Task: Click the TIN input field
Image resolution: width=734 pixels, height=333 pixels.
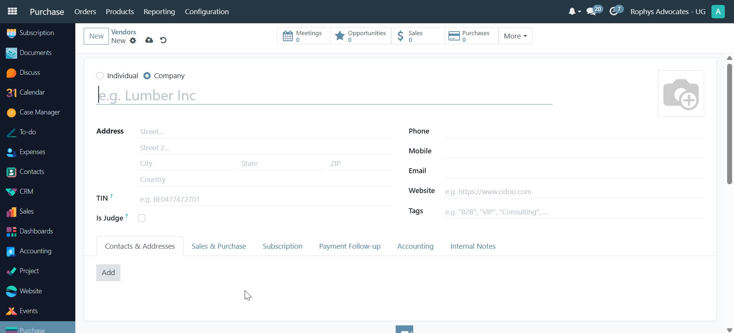Action: click(265, 199)
